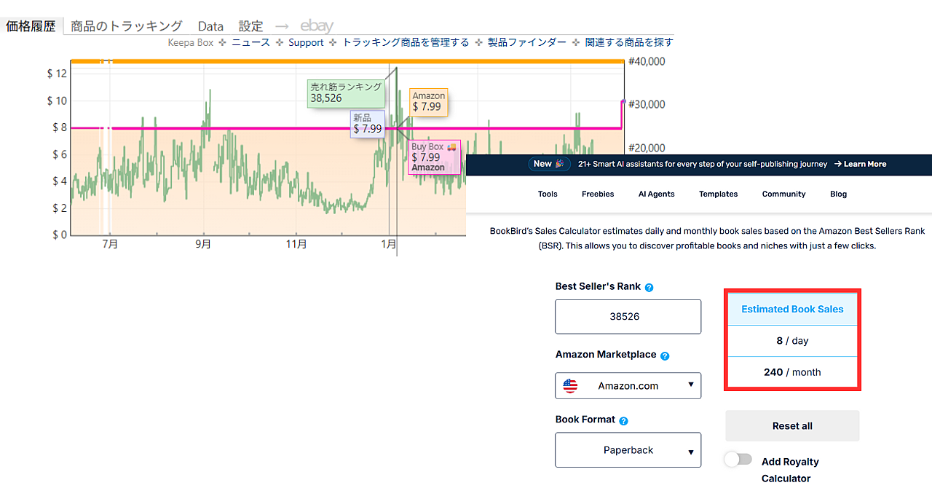Viewport: 932px width, 488px height.
Task: Click the ニュース link
Action: (x=250, y=42)
